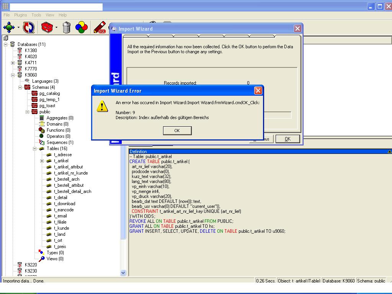This screenshot has width=392, height=294.
Task: Open dropdown arrow beside the red toolbox icon
Action: pyautogui.click(x=56, y=27)
